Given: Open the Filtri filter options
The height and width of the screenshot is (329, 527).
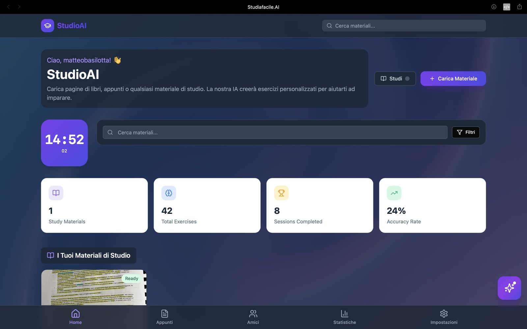Looking at the screenshot, I should coord(466,132).
